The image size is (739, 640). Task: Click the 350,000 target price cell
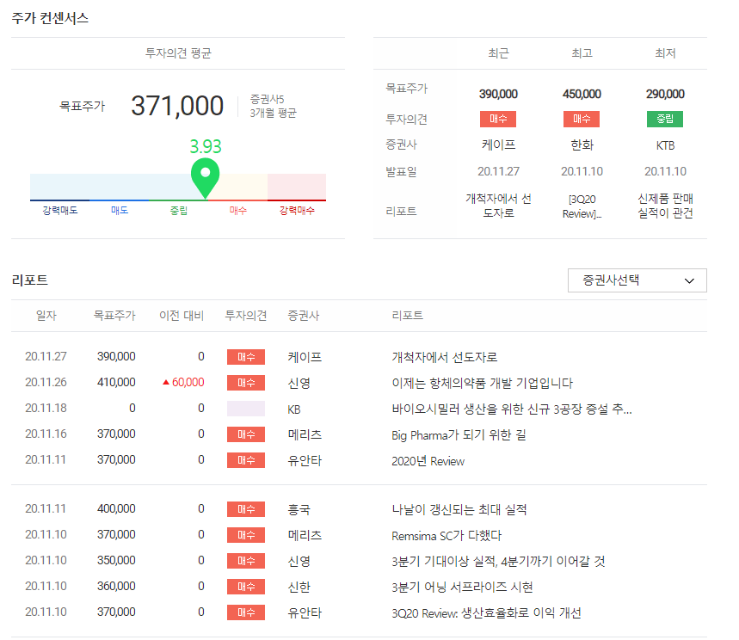click(116, 560)
